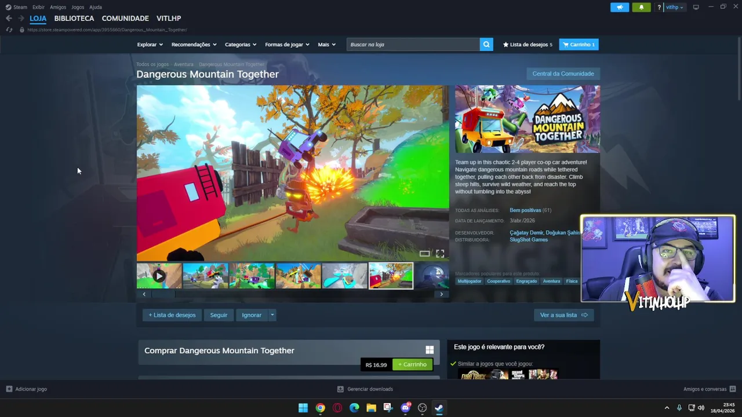
Task: Open OBS Studio from taskbar
Action: [422, 408]
